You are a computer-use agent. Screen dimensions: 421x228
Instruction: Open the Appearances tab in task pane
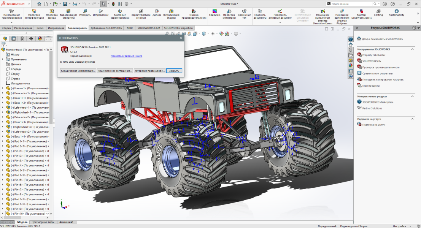pyautogui.click(x=350, y=65)
